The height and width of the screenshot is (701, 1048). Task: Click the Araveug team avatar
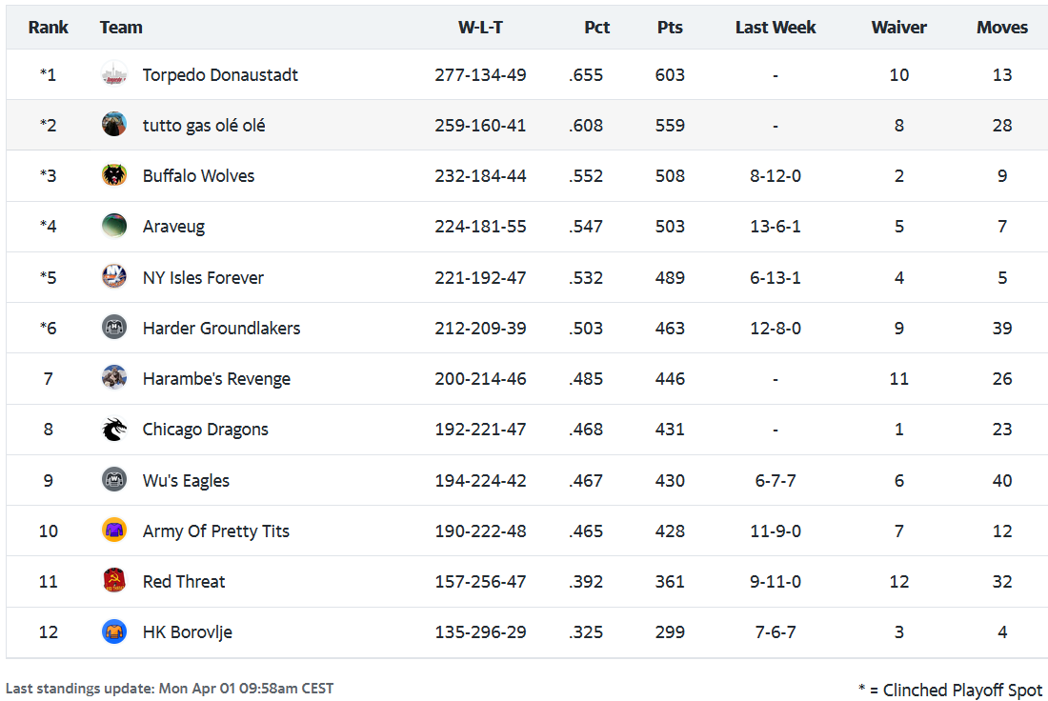tap(114, 226)
